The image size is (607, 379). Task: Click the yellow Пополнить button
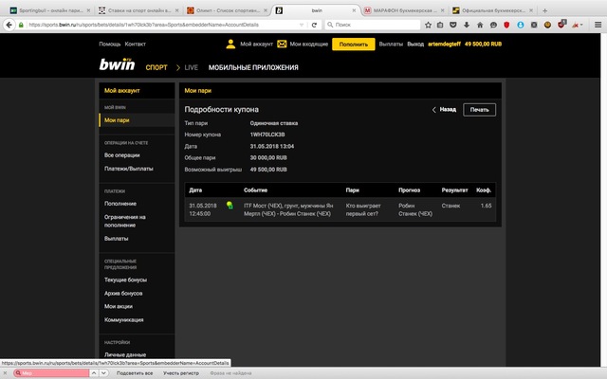point(354,45)
